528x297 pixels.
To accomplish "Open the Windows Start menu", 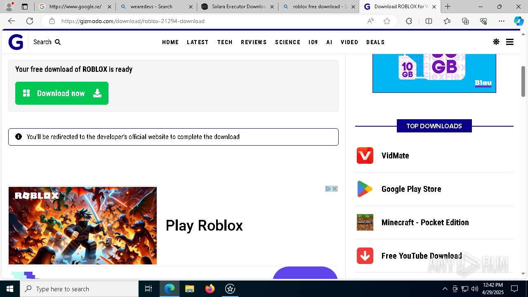I will [x=10, y=289].
